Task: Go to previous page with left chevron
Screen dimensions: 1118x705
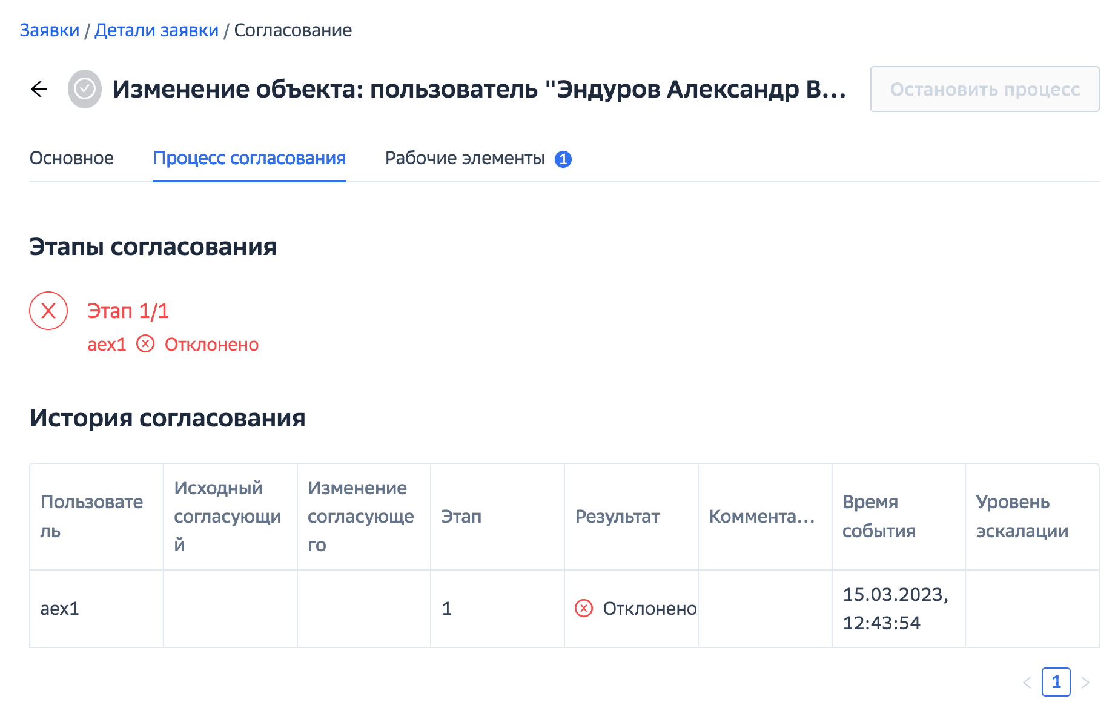Action: [1027, 683]
